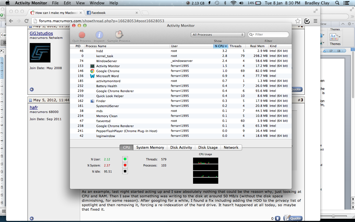
Task: Open the Bluetooth status menu
Action: pyautogui.click(x=225, y=3)
